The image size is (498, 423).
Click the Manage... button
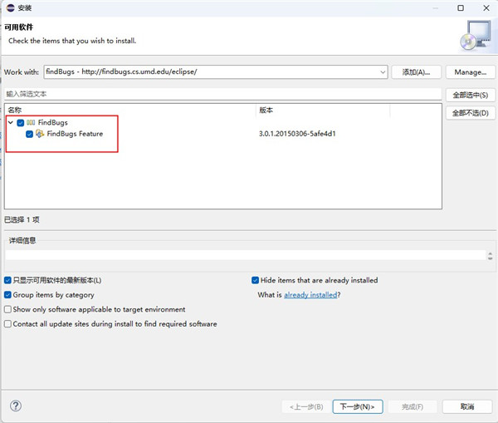471,72
